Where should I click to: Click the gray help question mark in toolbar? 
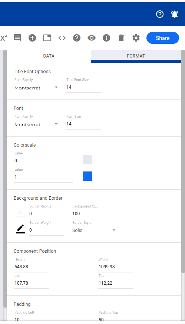(77, 38)
